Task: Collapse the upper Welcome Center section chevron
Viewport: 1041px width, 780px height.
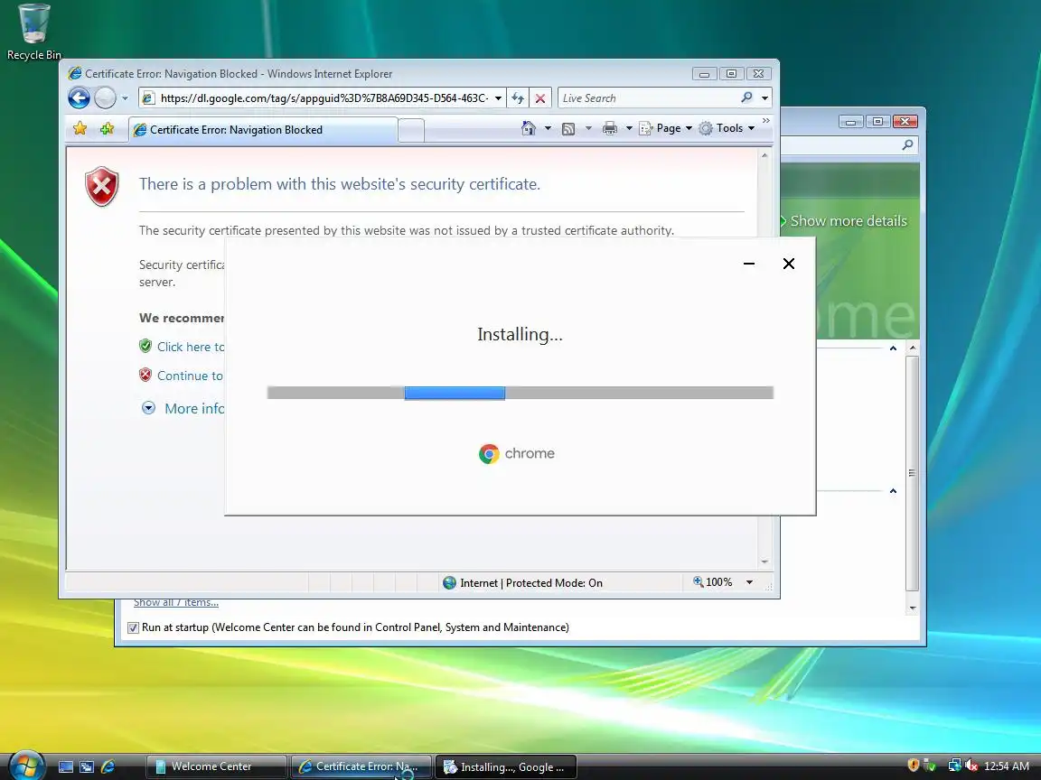Action: click(893, 348)
